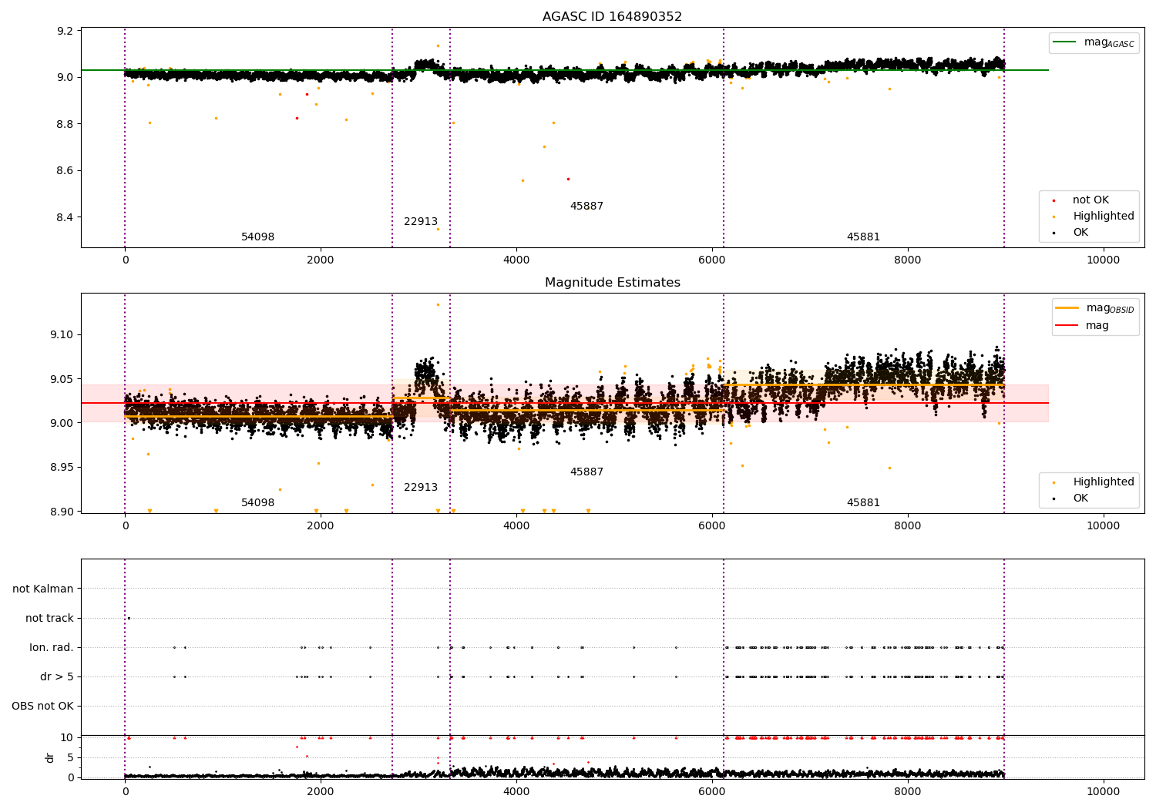Click obsid label 54098 in Magnitude Estimates plot
1156x809 pixels.
pyautogui.click(x=257, y=502)
